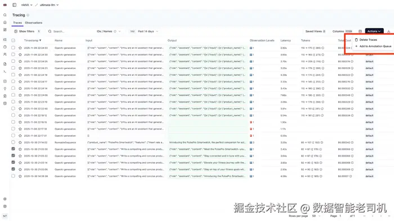
Task: Click the Langfuse logo at the top left
Action: pyautogui.click(x=5, y=4)
